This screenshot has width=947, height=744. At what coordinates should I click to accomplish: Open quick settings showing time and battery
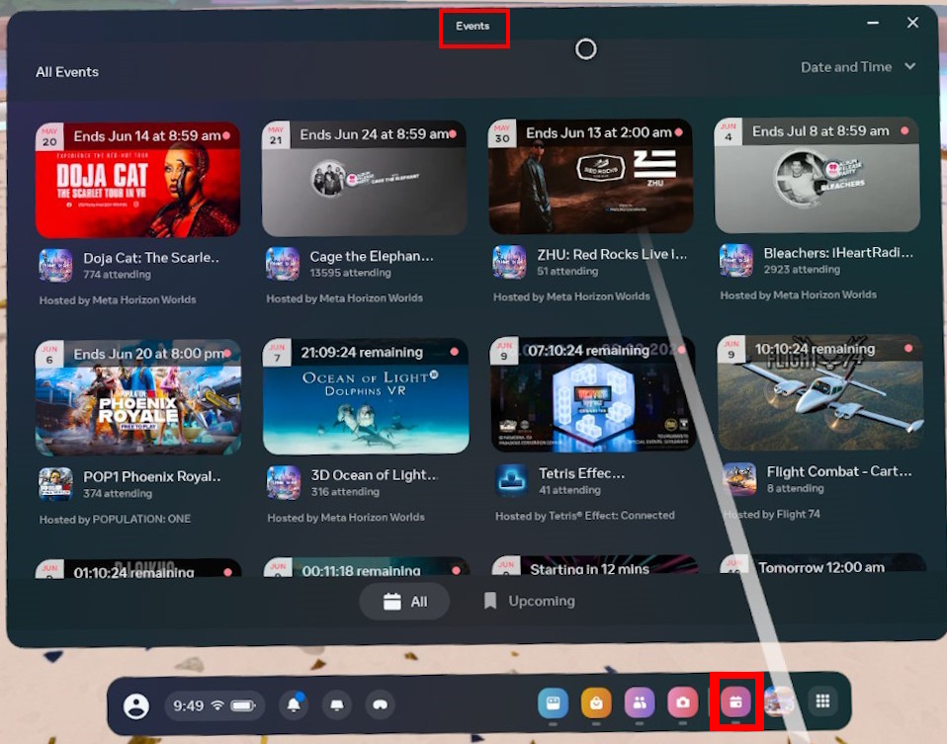[x=215, y=705]
